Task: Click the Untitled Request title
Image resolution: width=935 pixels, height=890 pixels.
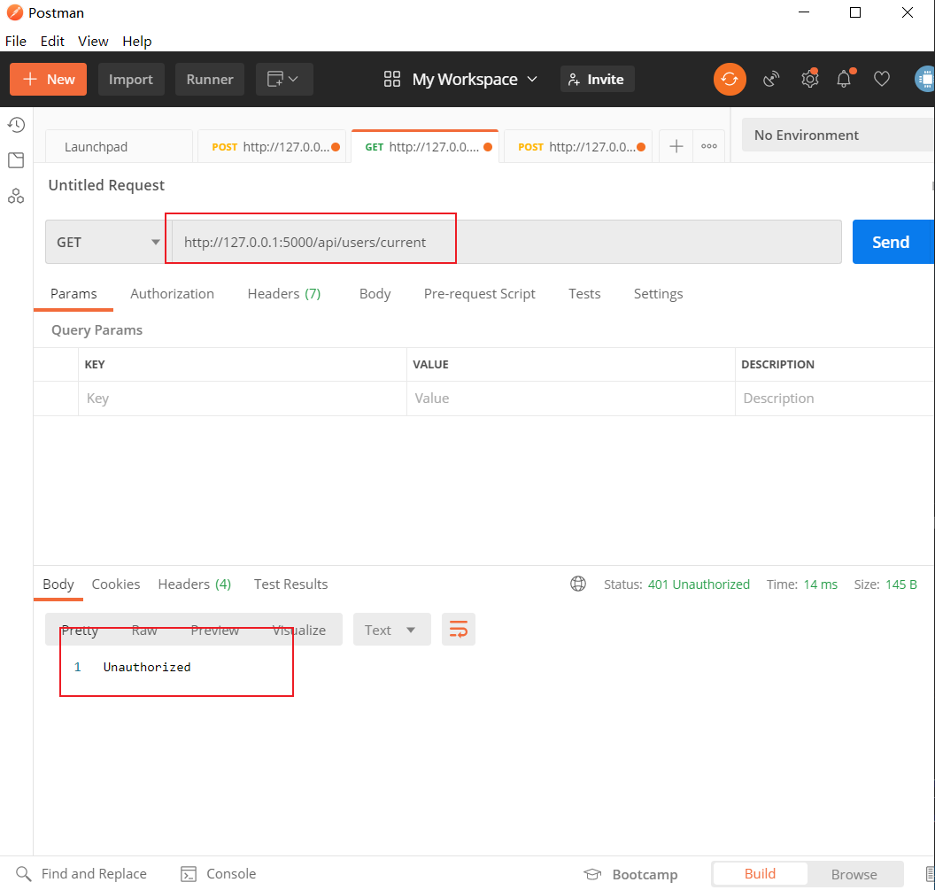Action: pyautogui.click(x=106, y=185)
